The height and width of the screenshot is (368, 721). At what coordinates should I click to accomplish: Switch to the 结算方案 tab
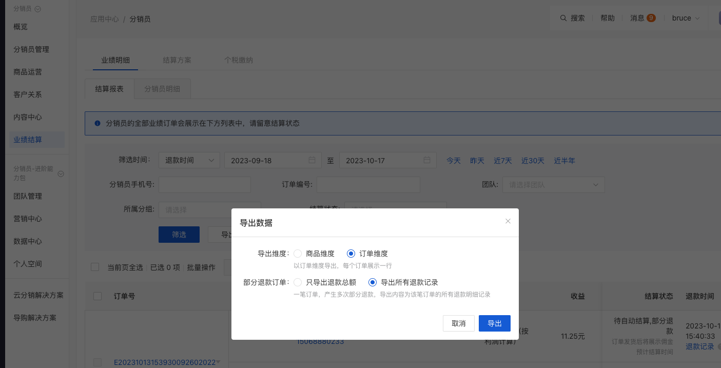[177, 60]
